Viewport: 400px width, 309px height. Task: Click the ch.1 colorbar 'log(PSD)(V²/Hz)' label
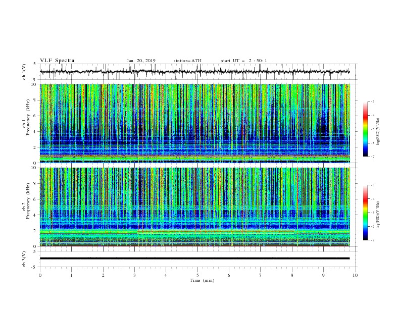pos(378,132)
